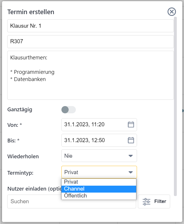This screenshot has height=224, width=184.
Task: Click the Bis date text 31.1.2023, 12:50
Action: tap(85, 140)
